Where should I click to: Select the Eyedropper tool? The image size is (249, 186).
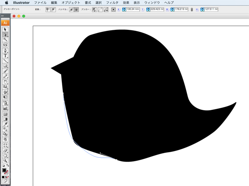pos(5,124)
